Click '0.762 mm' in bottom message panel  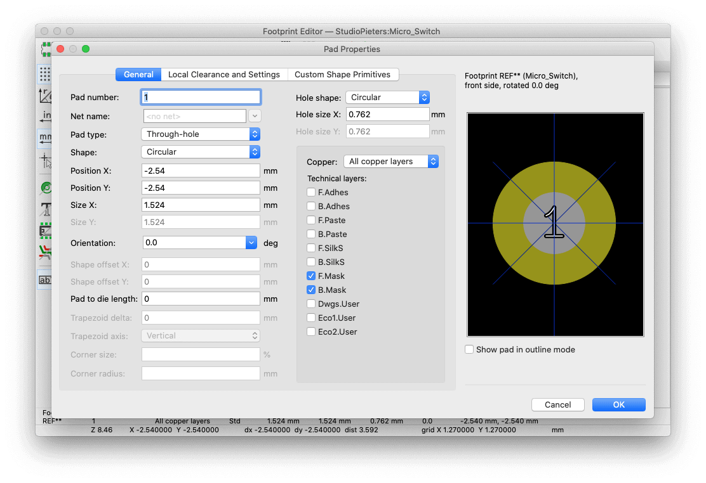tap(386, 422)
